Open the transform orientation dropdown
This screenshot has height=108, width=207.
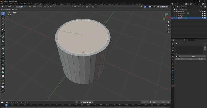[77, 7]
